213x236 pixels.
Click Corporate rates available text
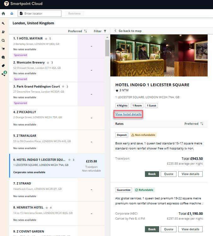[x=29, y=172]
